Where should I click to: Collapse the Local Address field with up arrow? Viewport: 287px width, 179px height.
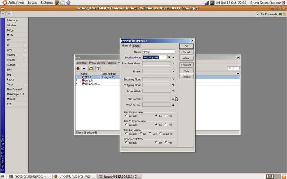(x=173, y=57)
